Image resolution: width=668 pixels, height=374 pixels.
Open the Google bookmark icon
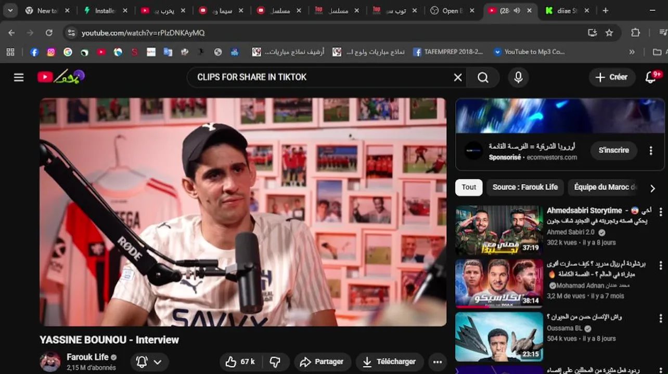click(68, 52)
